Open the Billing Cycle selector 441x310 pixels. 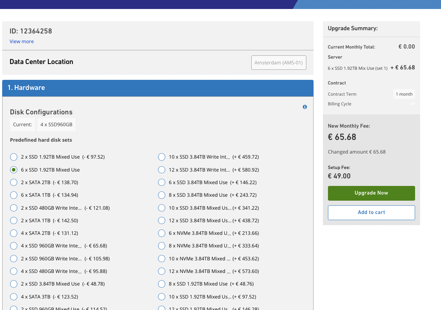[412, 104]
